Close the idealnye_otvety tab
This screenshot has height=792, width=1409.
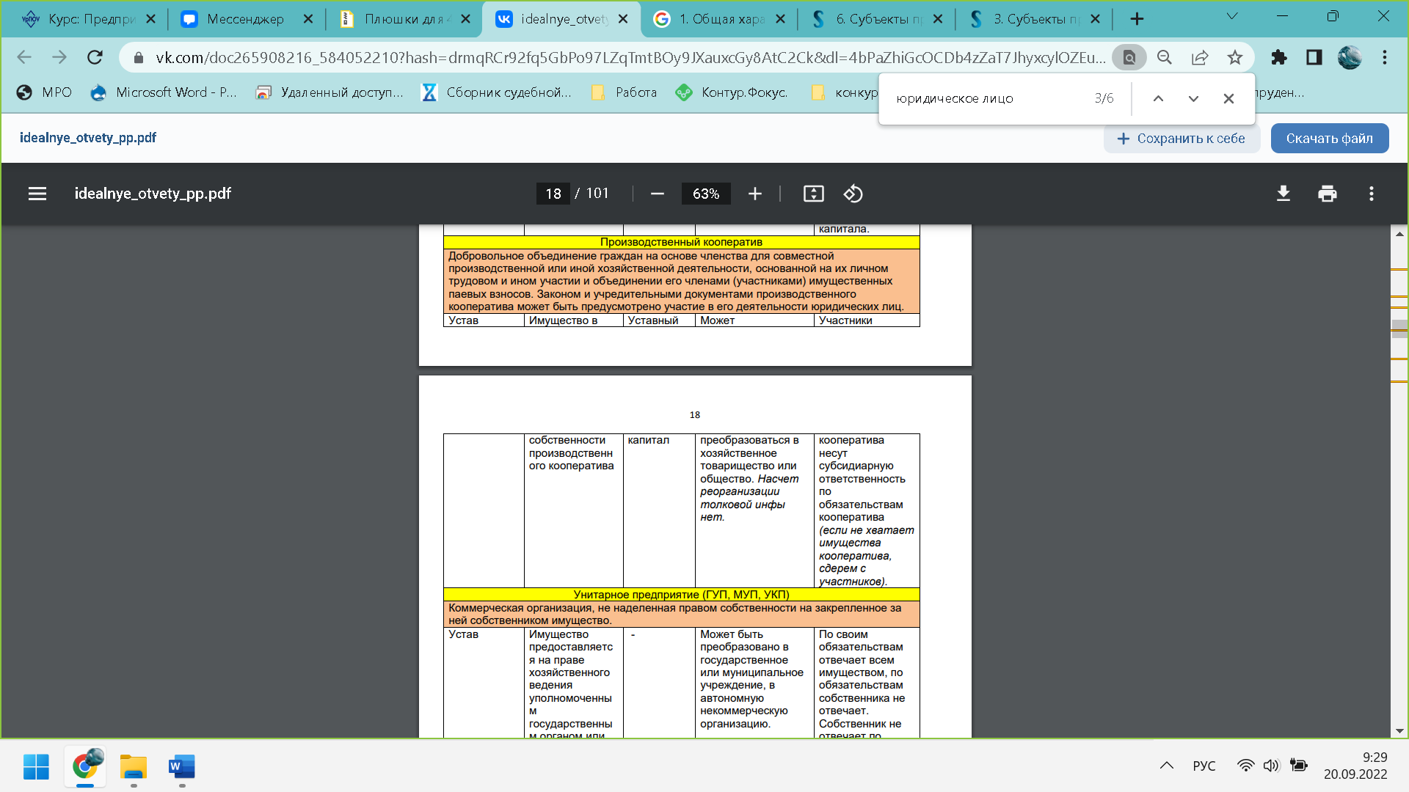tap(623, 19)
